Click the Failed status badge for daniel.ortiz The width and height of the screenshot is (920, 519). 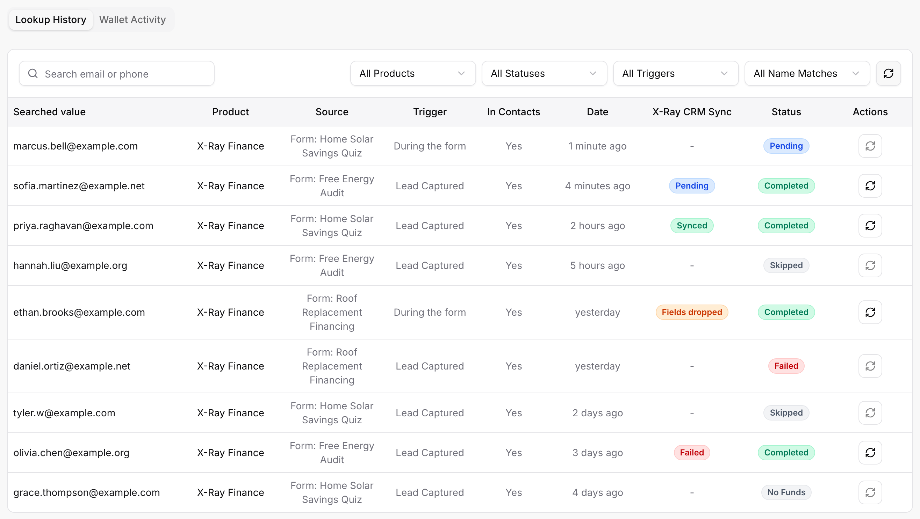(786, 366)
